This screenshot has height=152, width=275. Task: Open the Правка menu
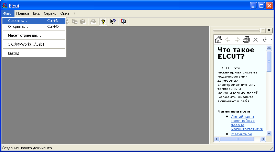23,13
